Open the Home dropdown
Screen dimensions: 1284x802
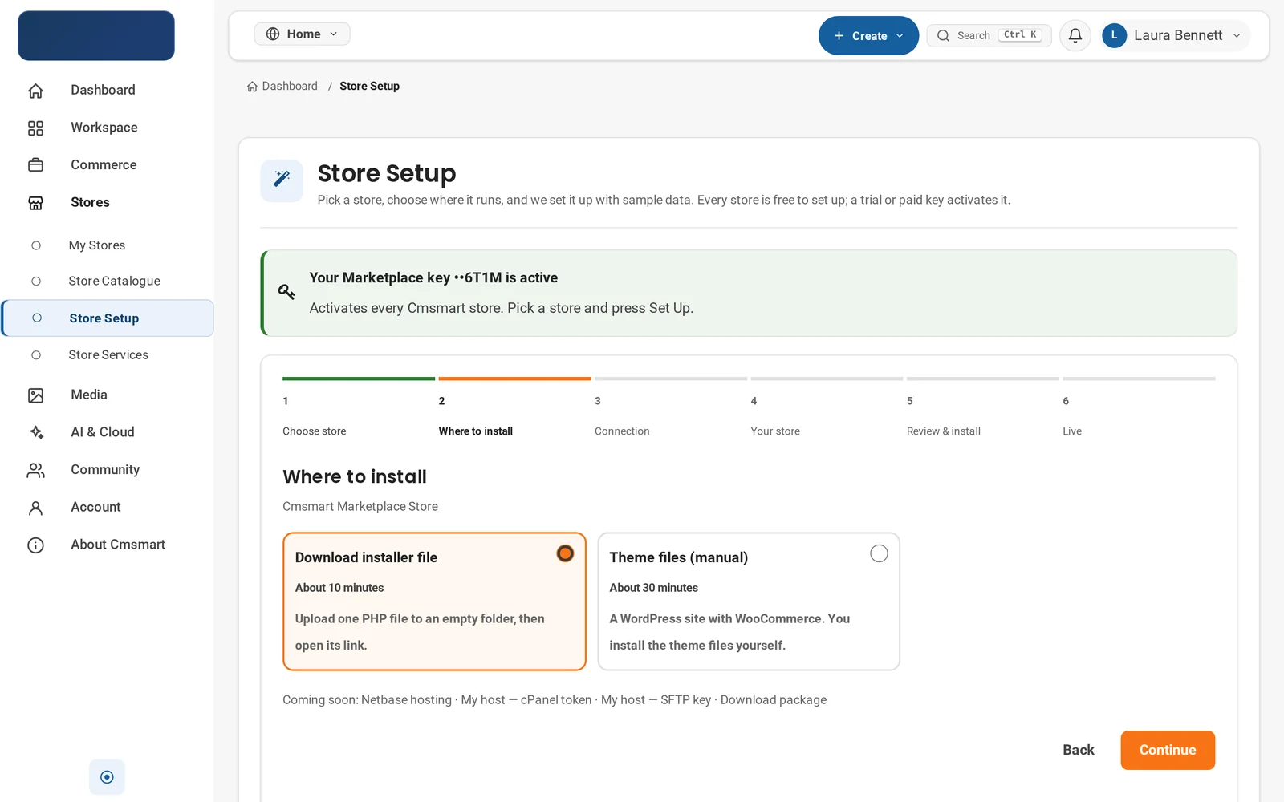pyautogui.click(x=302, y=34)
